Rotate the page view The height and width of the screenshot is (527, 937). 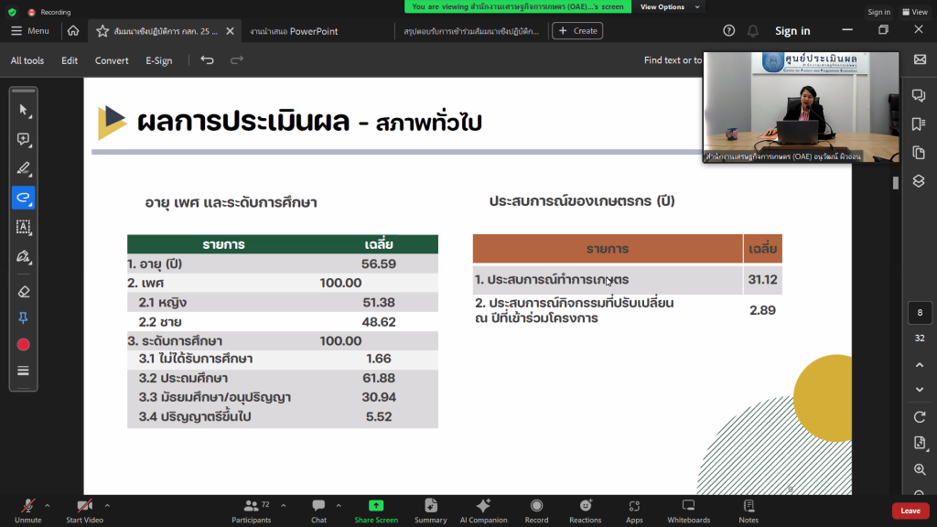coord(920,417)
